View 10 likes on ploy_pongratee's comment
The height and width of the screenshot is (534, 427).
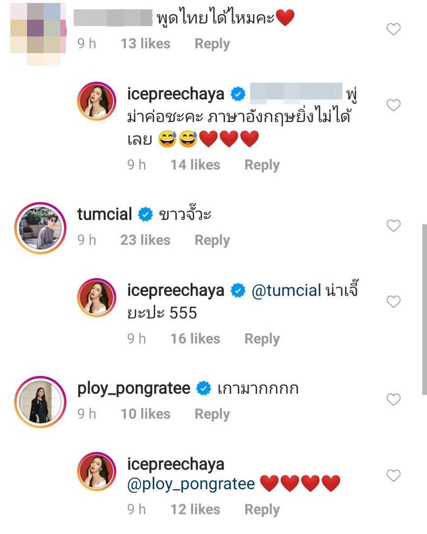(145, 414)
